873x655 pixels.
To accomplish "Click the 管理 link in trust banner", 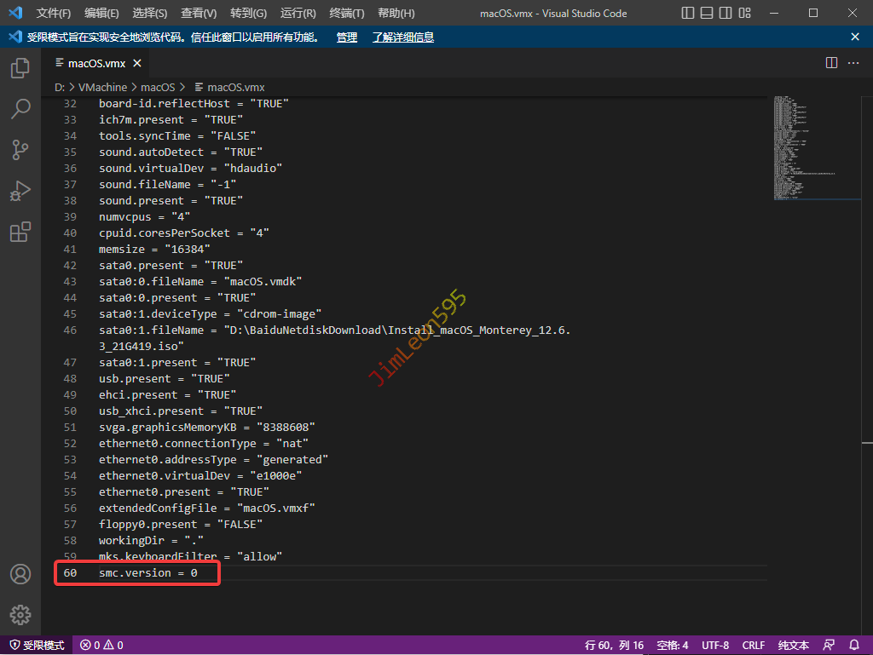I will pos(347,37).
